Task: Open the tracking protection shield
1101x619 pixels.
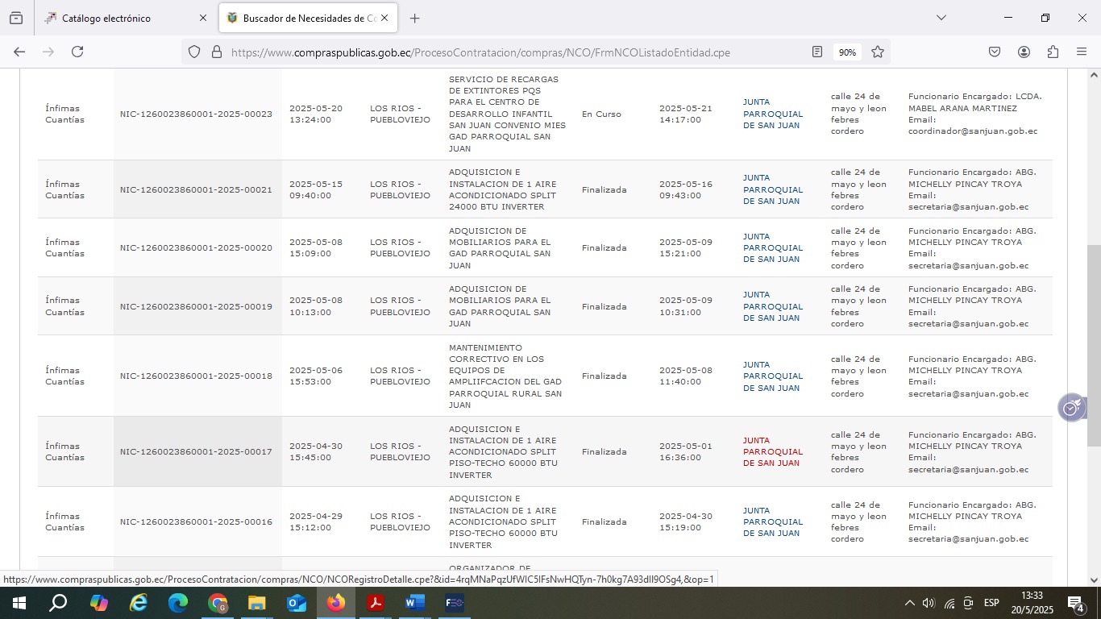Action: point(194,52)
